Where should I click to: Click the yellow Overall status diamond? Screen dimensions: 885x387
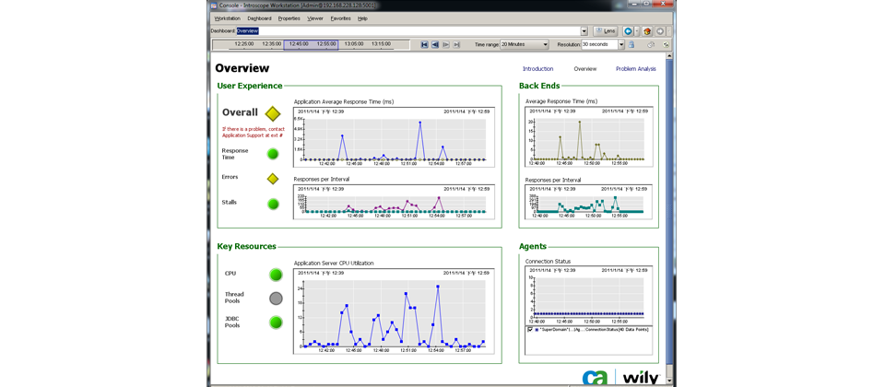pyautogui.click(x=272, y=113)
